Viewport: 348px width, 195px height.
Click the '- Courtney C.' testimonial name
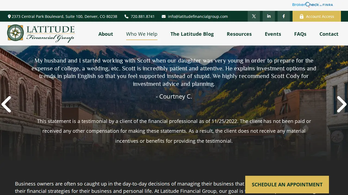[x=174, y=96]
